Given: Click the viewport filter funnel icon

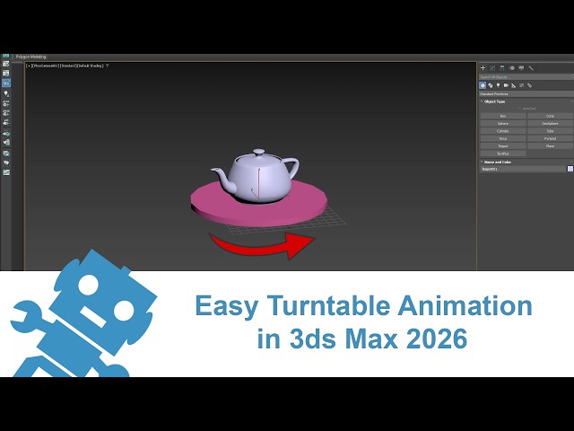Looking at the screenshot, I should pyautogui.click(x=108, y=66).
